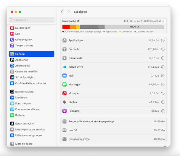Image resolution: width=180 pixels, height=156 pixels.
Task: Select the macOS row
Action: [113, 130]
